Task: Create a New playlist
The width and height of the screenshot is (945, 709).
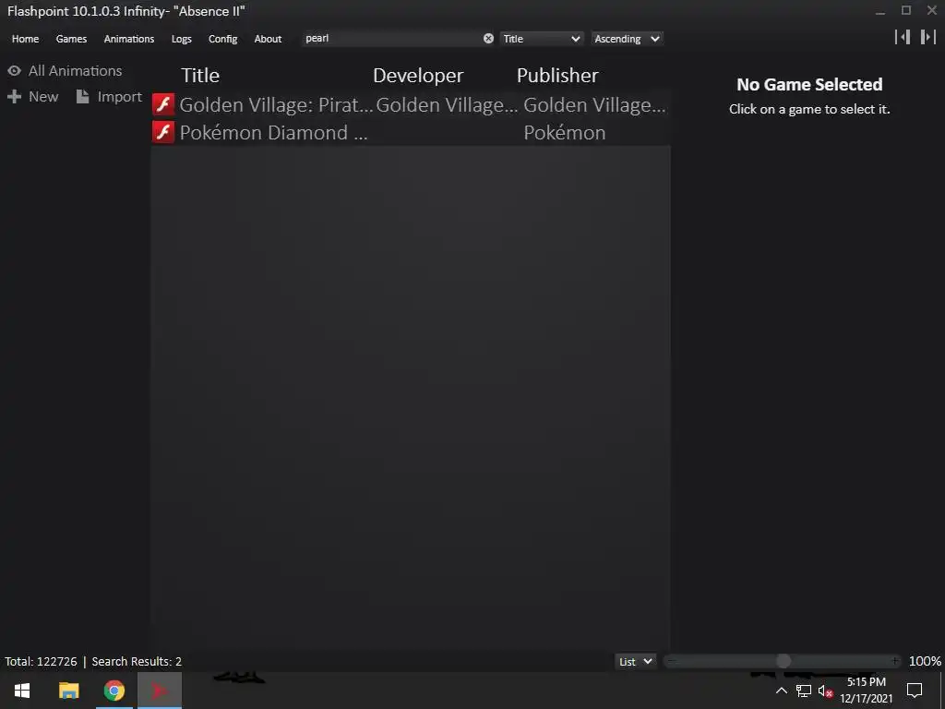Action: click(43, 96)
